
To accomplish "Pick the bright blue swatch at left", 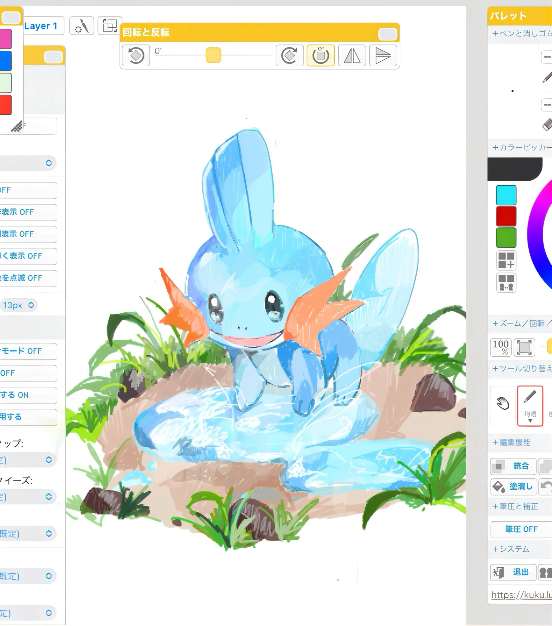I will 6,61.
